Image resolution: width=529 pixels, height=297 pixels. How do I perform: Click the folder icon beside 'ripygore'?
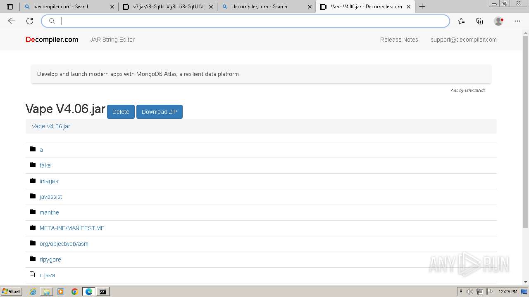pos(33,259)
